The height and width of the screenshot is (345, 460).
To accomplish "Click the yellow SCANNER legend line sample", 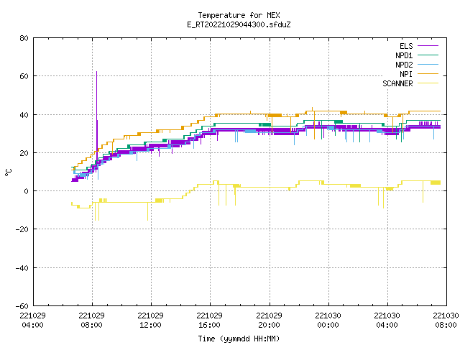I will [428, 83].
